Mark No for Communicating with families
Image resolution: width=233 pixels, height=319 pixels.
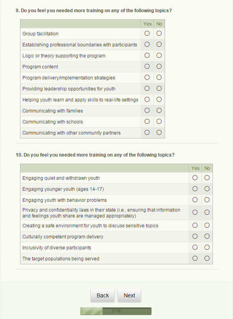(x=159, y=110)
